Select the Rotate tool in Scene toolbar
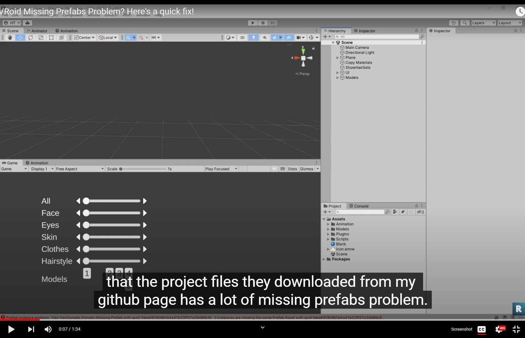The height and width of the screenshot is (338, 525). point(31,38)
